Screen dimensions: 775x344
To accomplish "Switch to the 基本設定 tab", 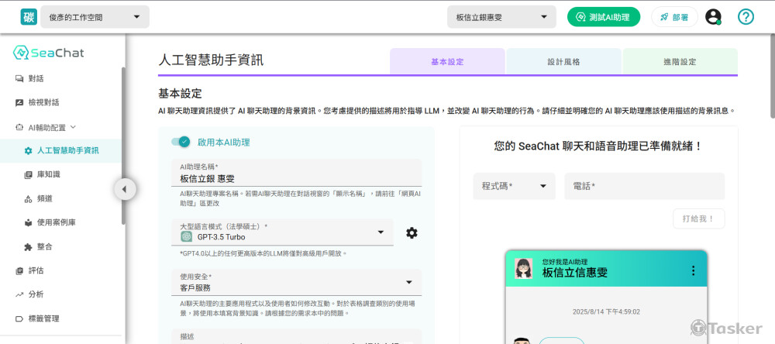I will pyautogui.click(x=447, y=62).
